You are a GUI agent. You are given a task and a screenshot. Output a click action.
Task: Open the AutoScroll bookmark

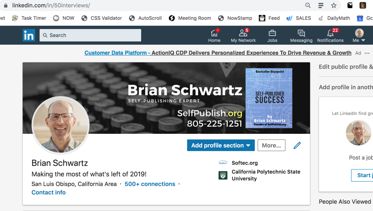(x=145, y=18)
